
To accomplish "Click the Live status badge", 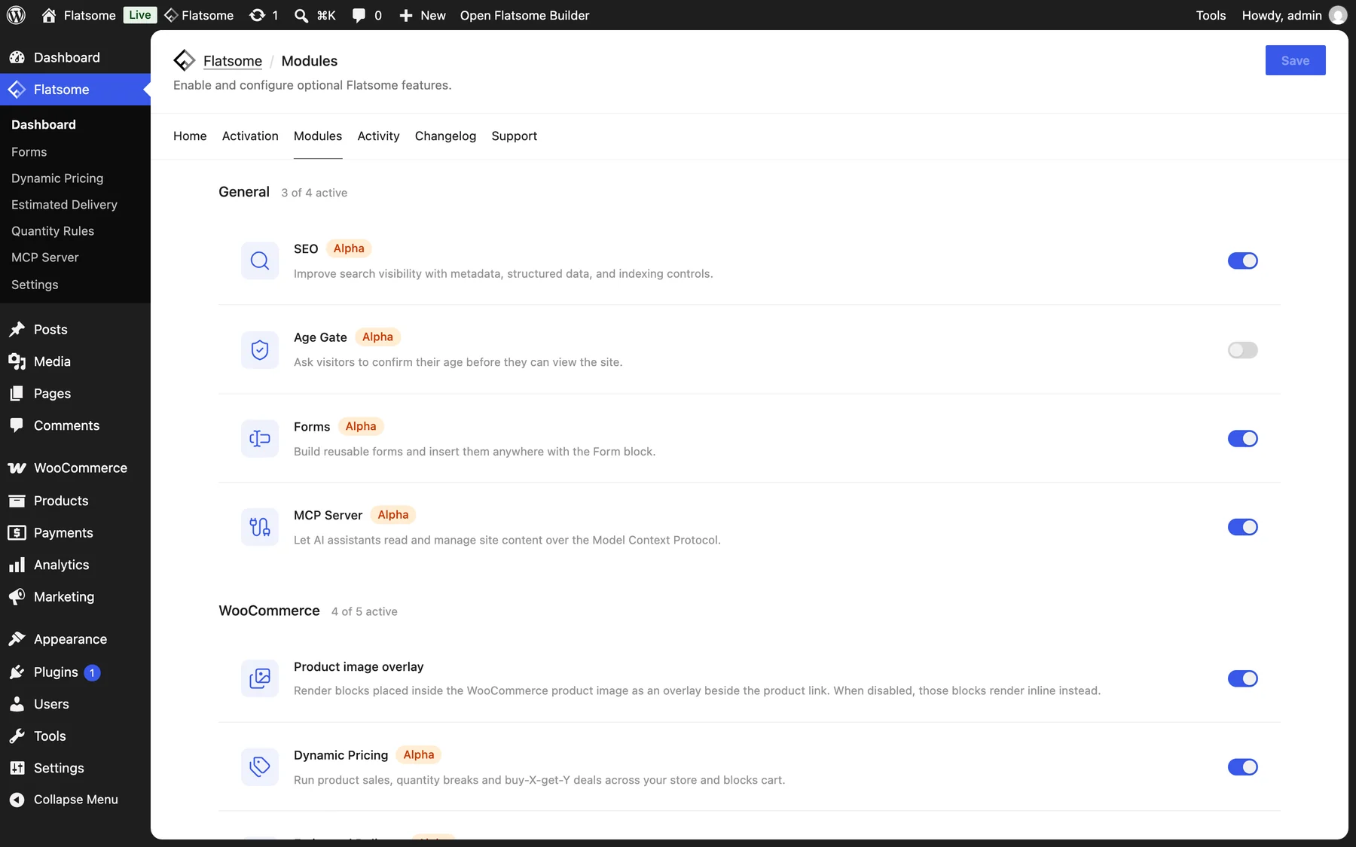I will 139,15.
